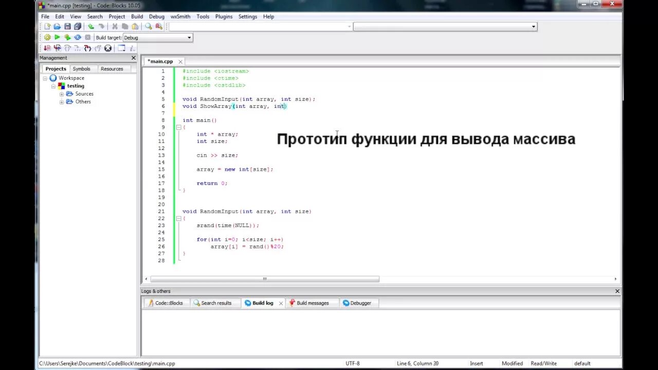This screenshot has height=370, width=658.
Task: Click the Next instruction debug icon
Action: click(x=78, y=48)
